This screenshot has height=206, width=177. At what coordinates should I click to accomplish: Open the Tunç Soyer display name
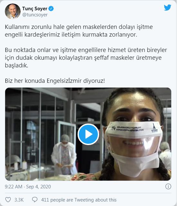coord(35,9)
